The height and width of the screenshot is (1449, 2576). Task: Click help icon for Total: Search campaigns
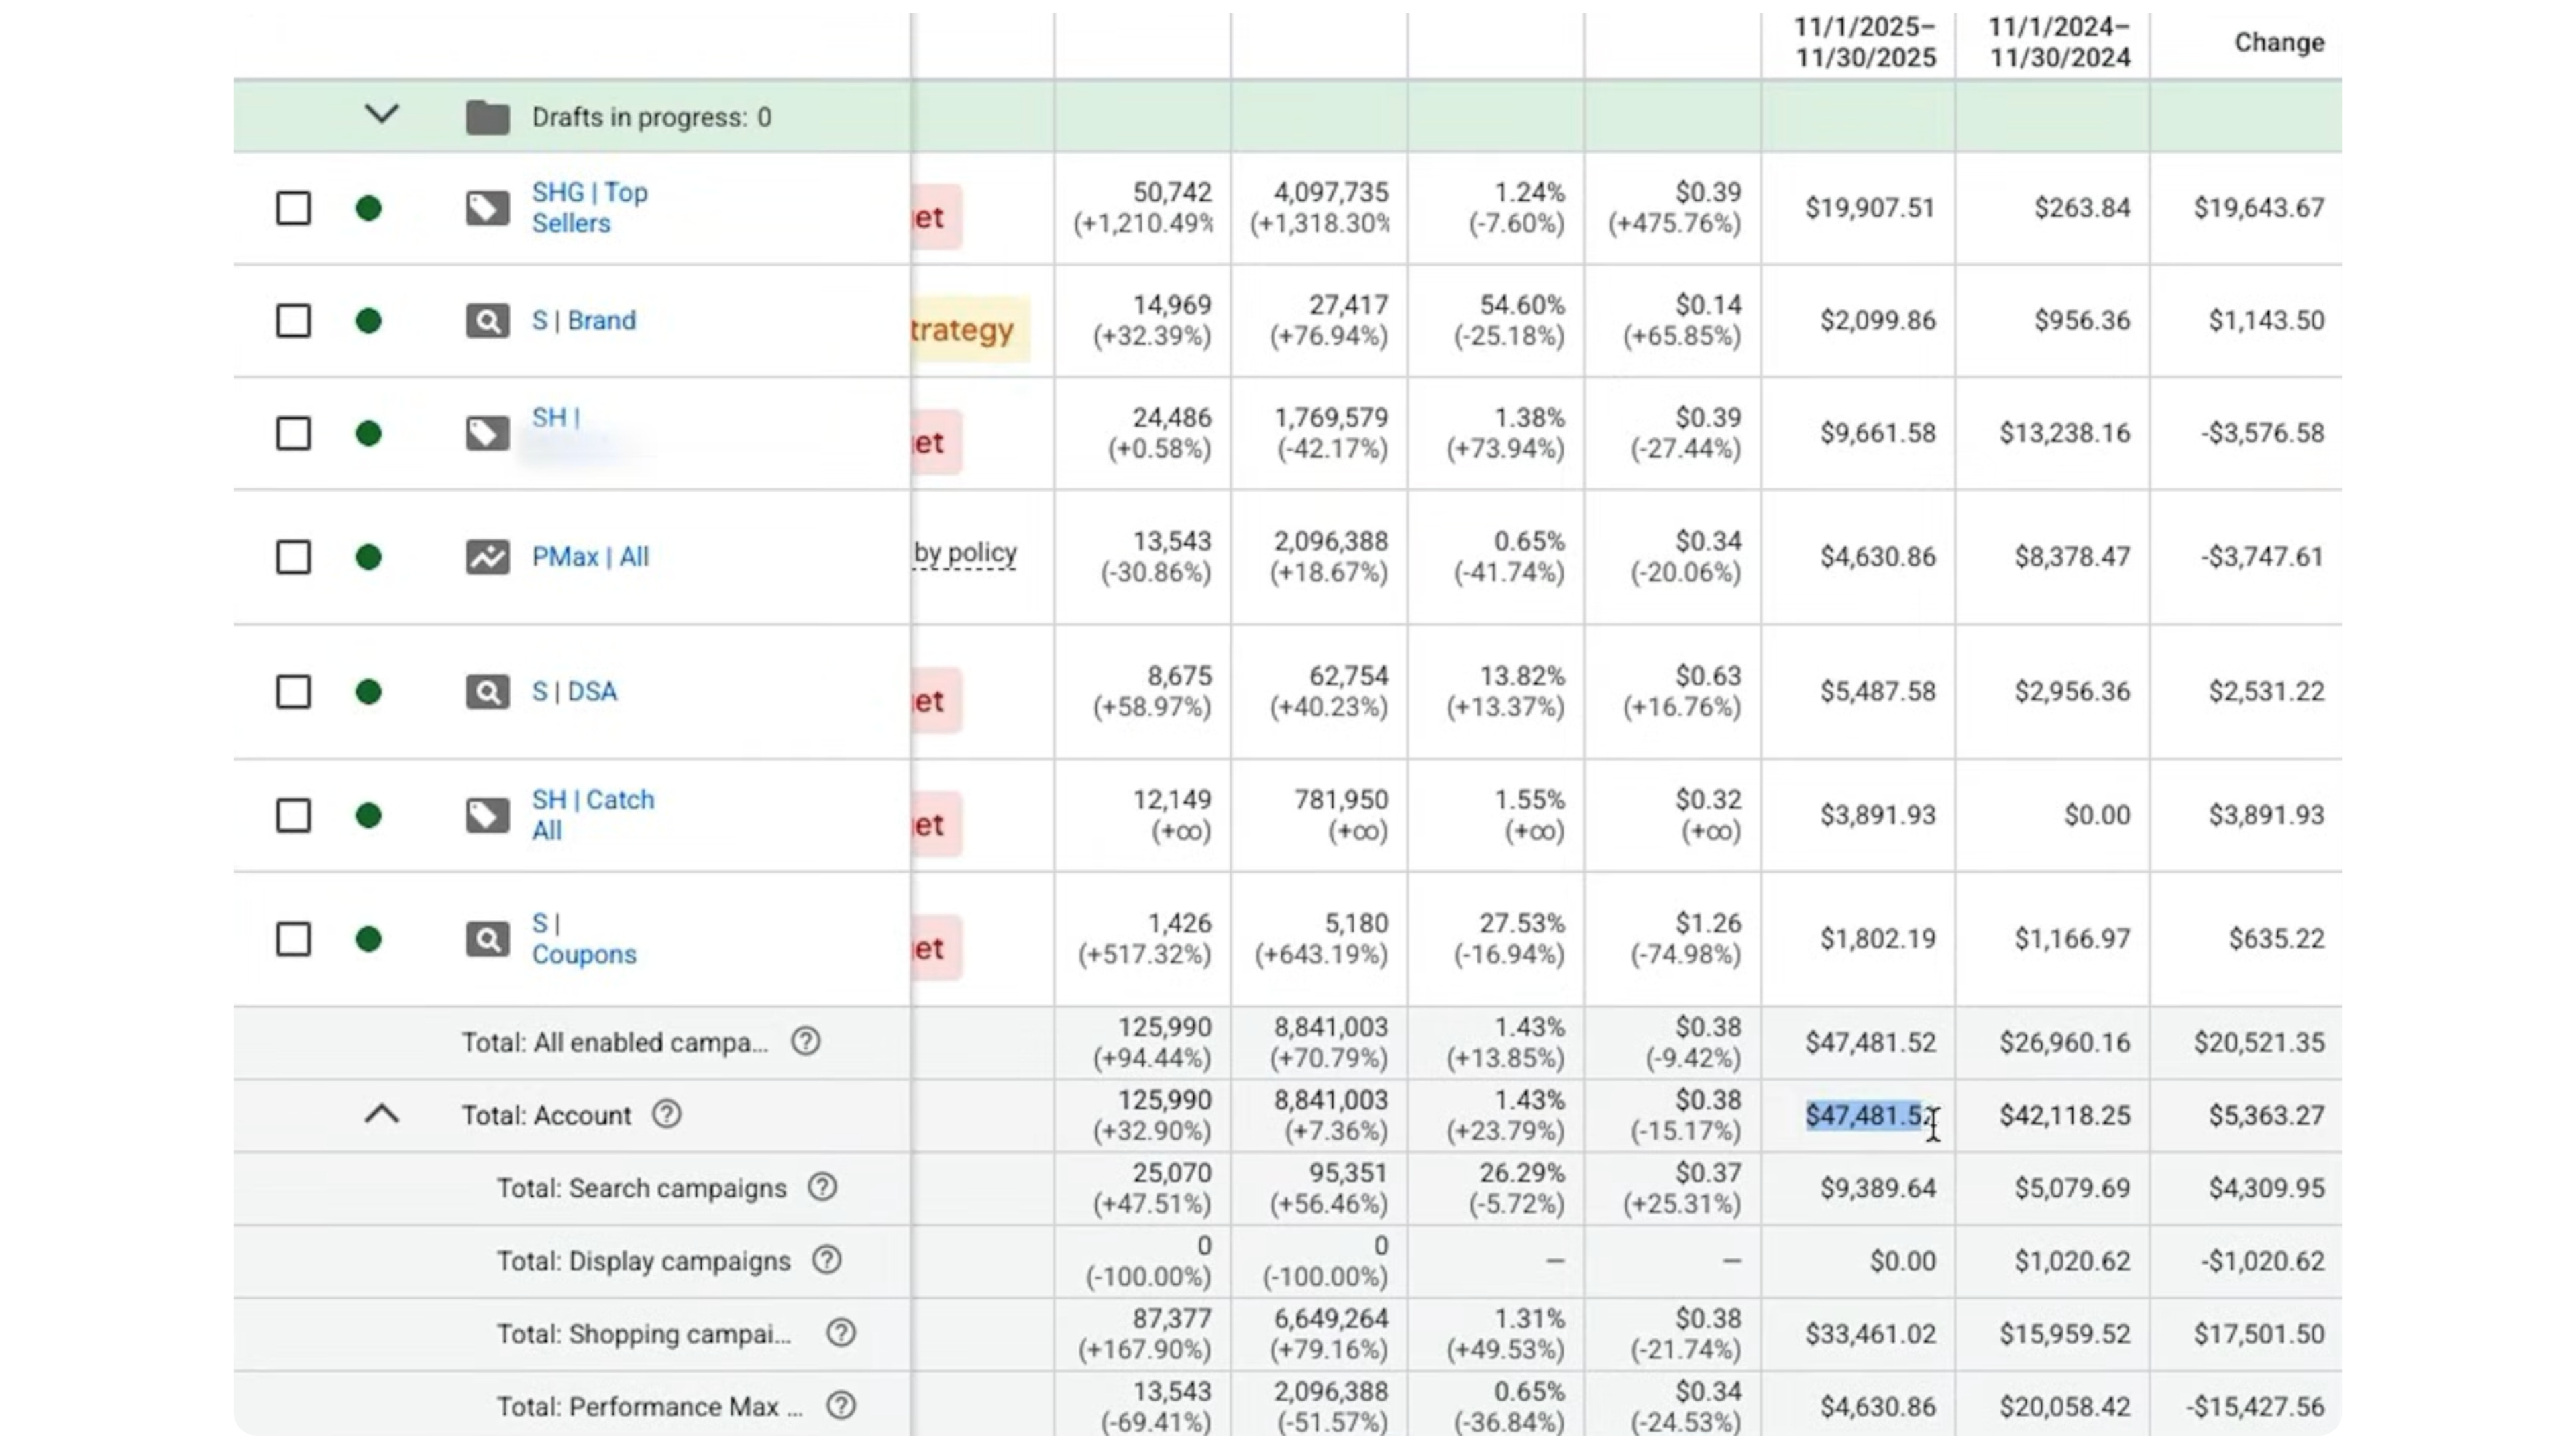[x=822, y=1187]
